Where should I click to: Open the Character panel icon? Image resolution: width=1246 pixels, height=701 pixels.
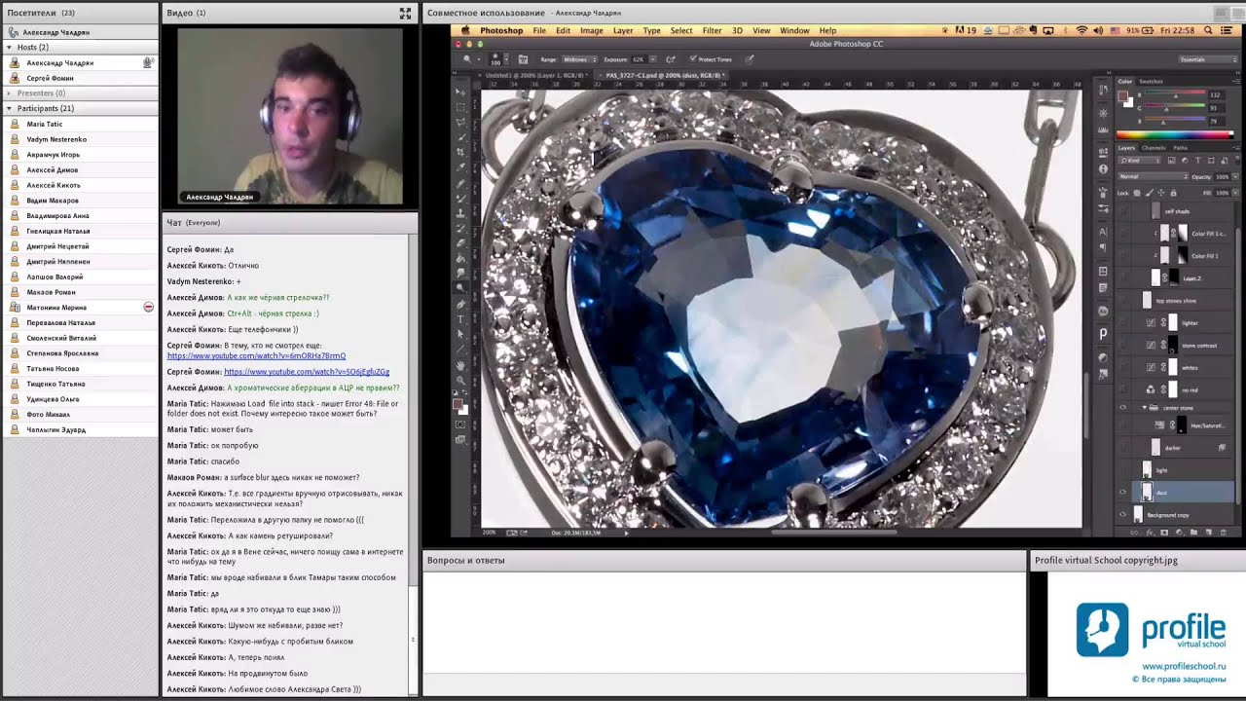pos(1103,232)
